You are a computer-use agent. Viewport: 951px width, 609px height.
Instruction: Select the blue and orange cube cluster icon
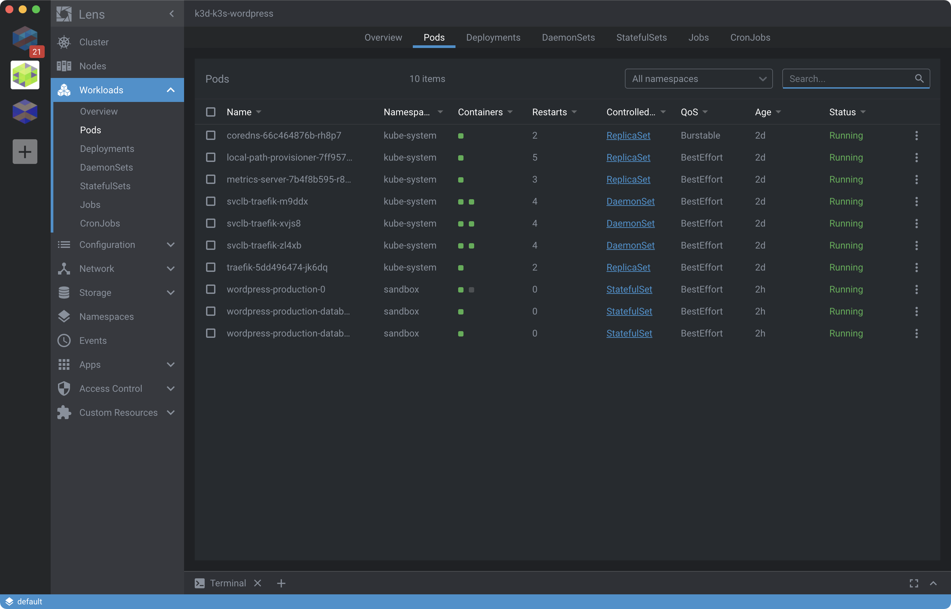(25, 112)
